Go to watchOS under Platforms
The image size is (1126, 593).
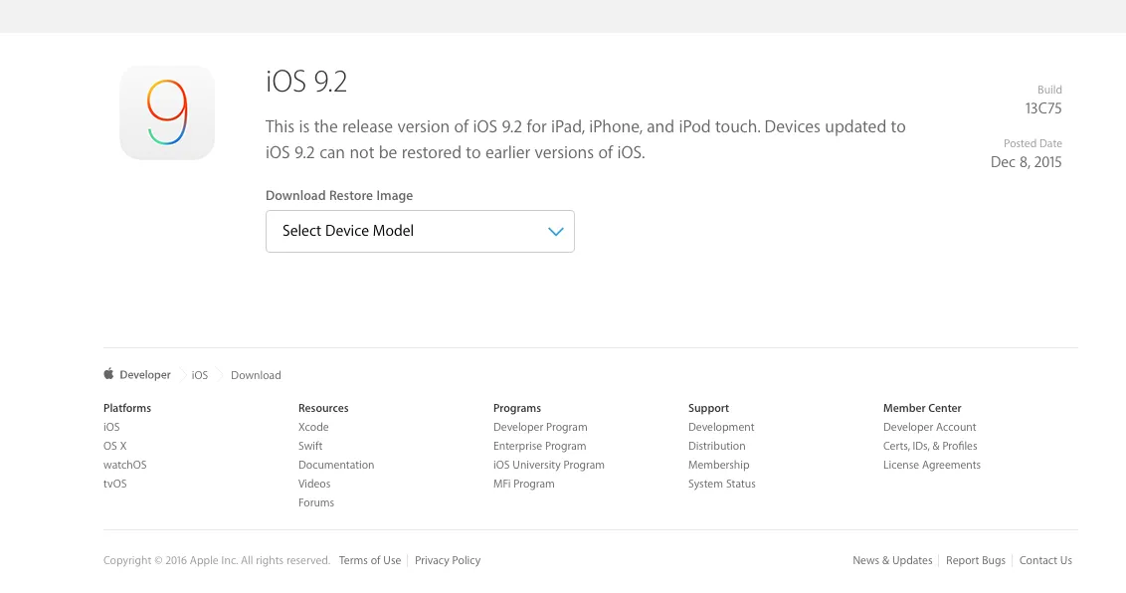(124, 465)
